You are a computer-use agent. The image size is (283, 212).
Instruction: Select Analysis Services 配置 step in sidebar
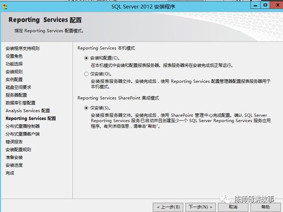pos(28,111)
